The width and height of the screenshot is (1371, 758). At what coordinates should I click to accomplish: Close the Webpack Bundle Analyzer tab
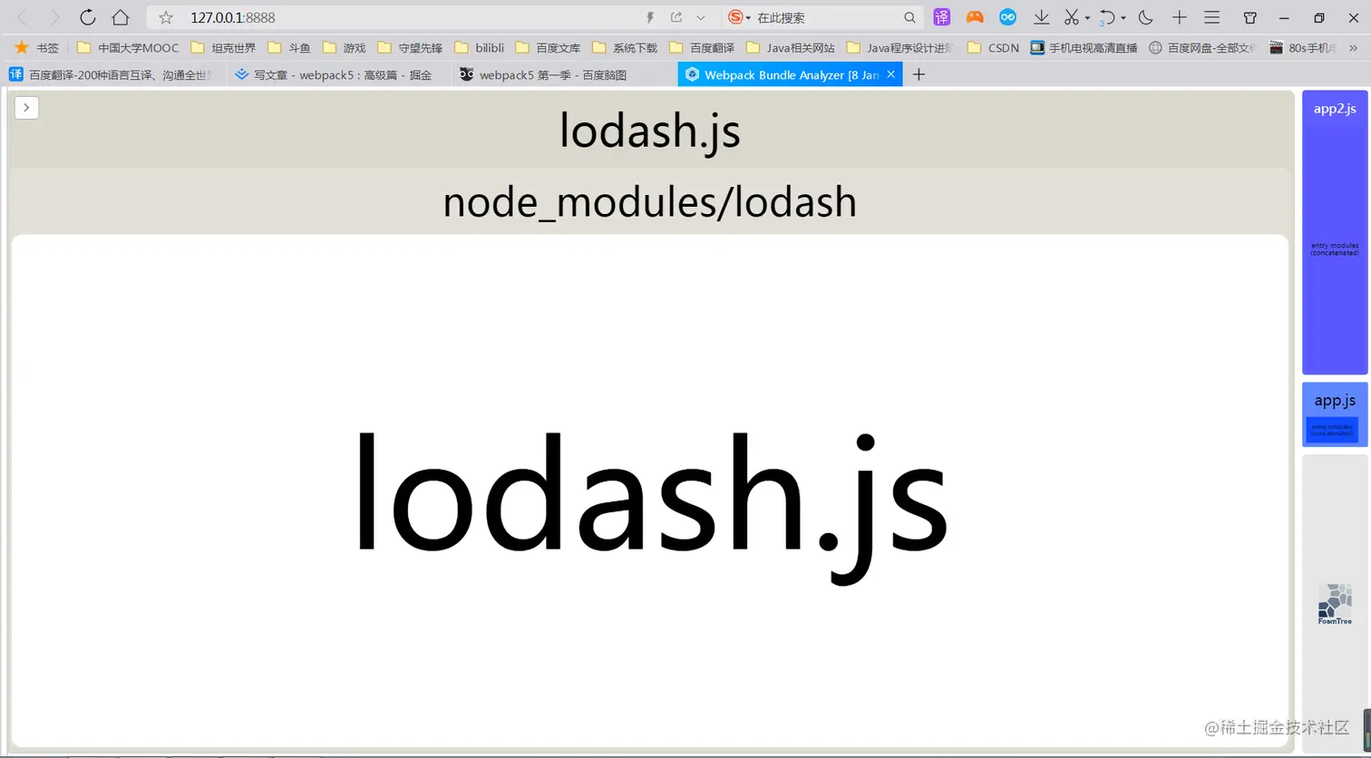point(891,74)
